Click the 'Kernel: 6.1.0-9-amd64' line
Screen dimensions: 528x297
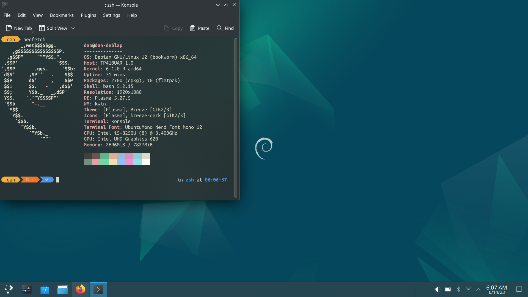(113, 69)
